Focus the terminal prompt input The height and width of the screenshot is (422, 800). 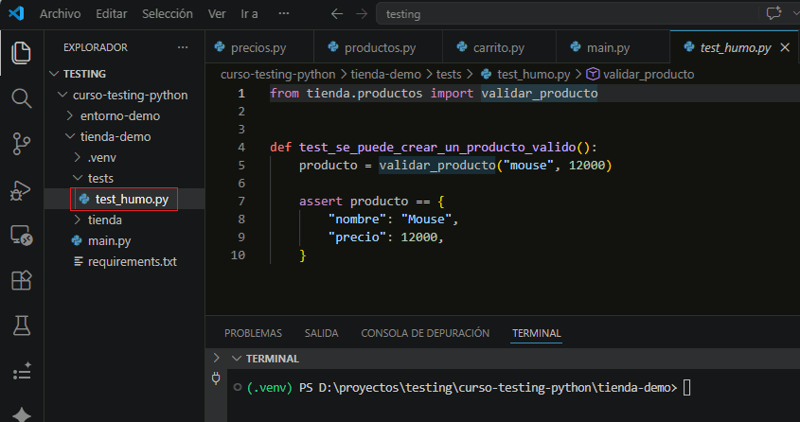(686, 388)
